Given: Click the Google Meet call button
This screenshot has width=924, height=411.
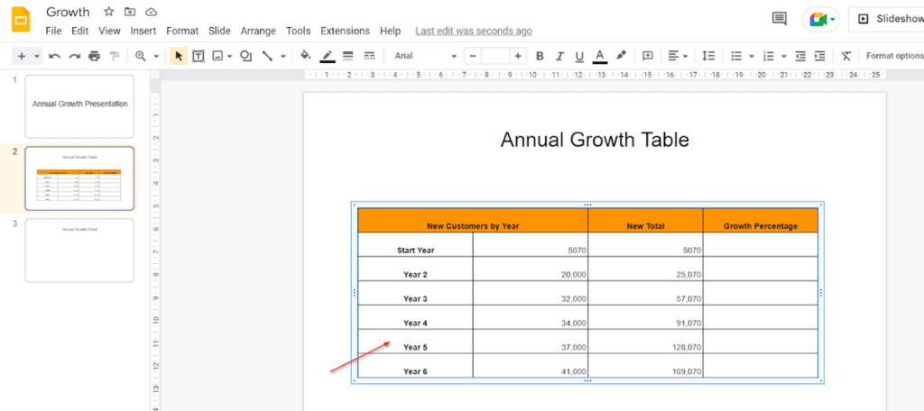Looking at the screenshot, I should click(x=821, y=20).
